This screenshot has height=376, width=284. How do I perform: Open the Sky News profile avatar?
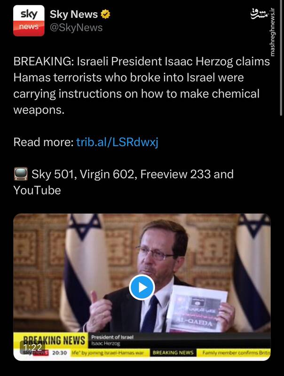tap(29, 21)
